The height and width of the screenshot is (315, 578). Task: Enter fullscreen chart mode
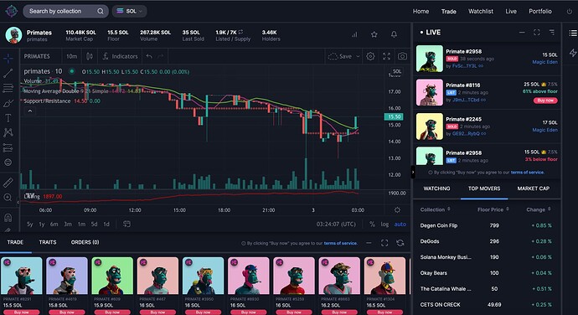pyautogui.click(x=386, y=56)
